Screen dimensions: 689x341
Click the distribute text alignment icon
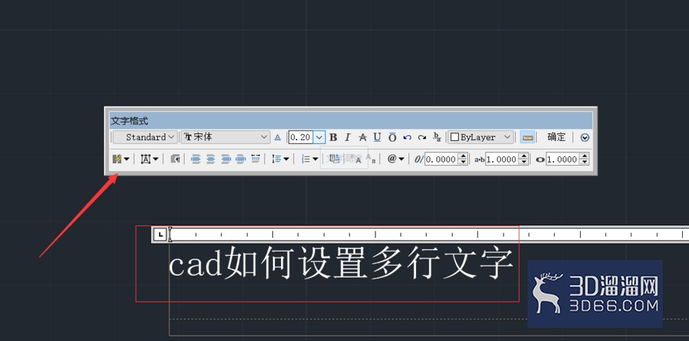pyautogui.click(x=256, y=159)
